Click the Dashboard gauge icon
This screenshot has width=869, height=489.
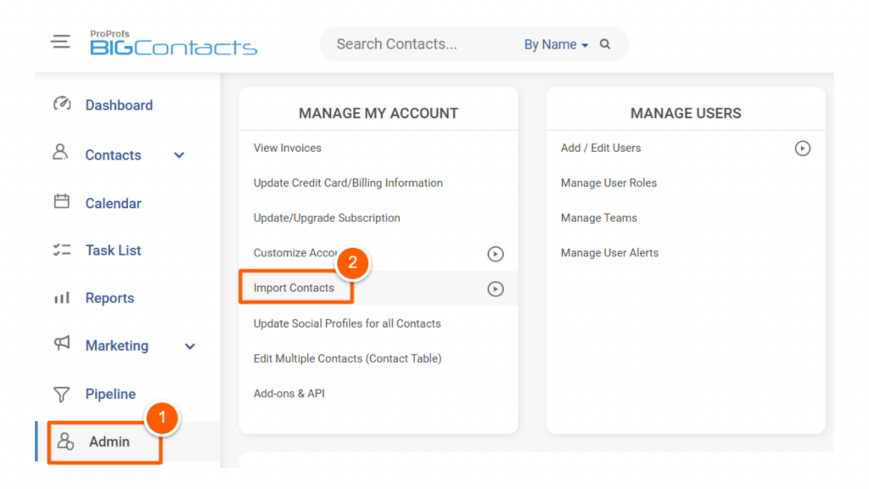pos(61,104)
